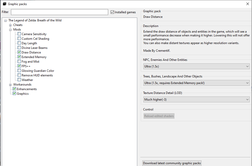Collapse The Legend of Zelda tree node

point(5,21)
